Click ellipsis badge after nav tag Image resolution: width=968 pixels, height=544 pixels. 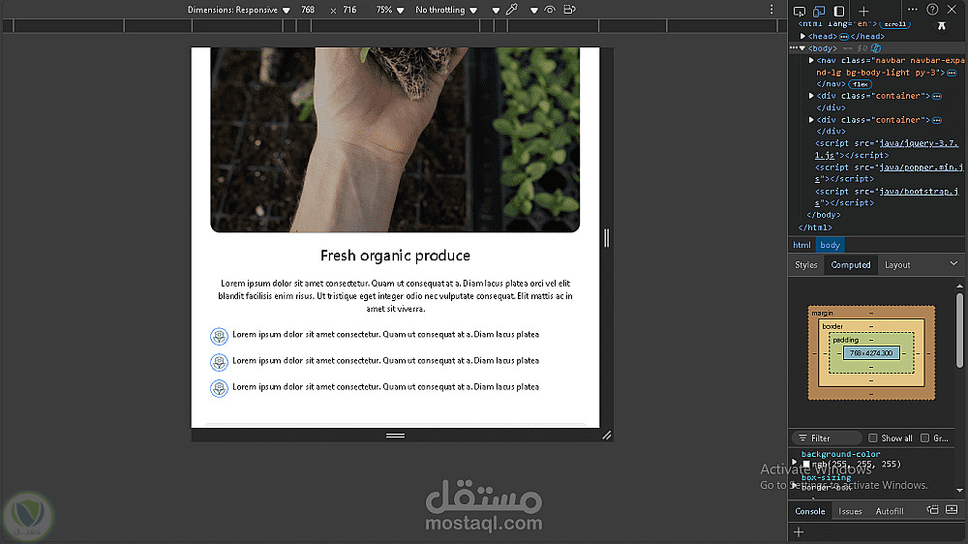pyautogui.click(x=952, y=73)
